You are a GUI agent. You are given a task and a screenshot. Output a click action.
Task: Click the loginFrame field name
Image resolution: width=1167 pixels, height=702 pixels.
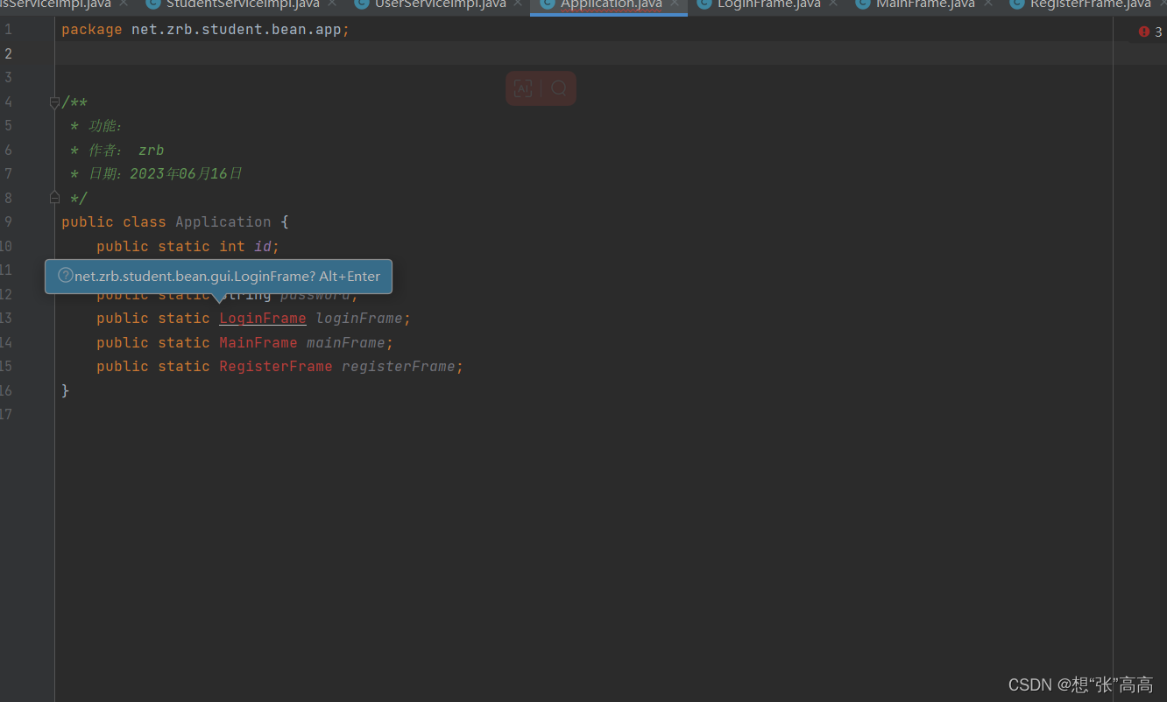pyautogui.click(x=359, y=319)
